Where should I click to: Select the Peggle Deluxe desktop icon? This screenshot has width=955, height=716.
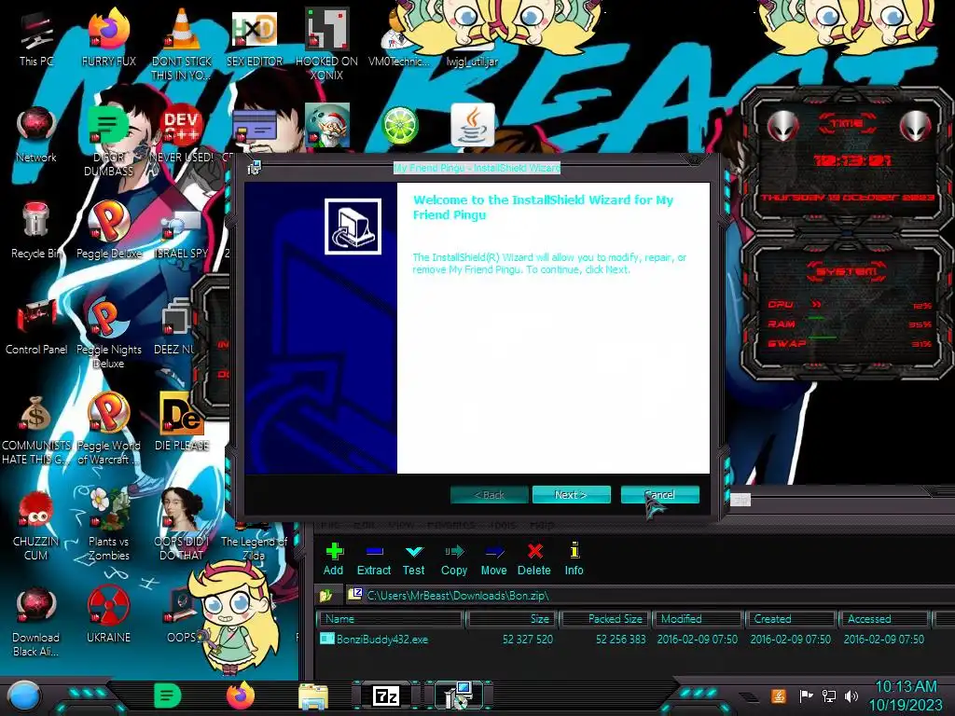point(109,231)
